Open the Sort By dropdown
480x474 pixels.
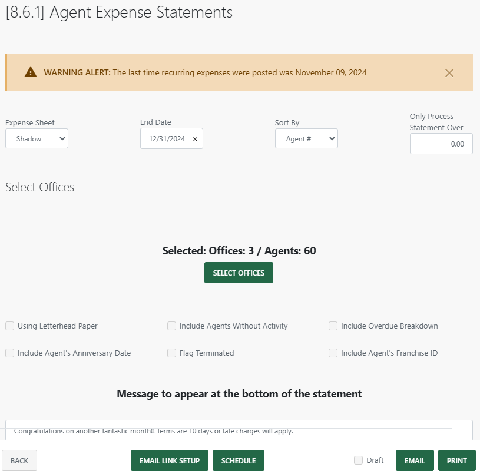pyautogui.click(x=306, y=138)
